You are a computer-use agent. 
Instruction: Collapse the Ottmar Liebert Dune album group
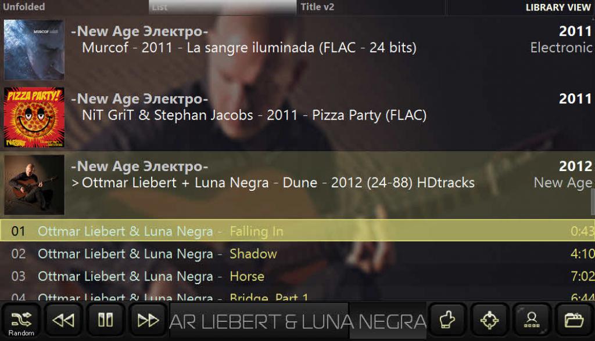[297, 184]
